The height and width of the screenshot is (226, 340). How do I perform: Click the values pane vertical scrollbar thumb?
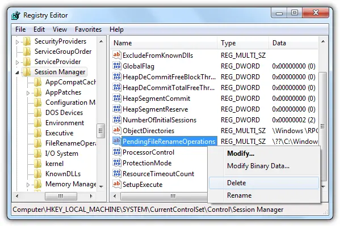click(323, 126)
